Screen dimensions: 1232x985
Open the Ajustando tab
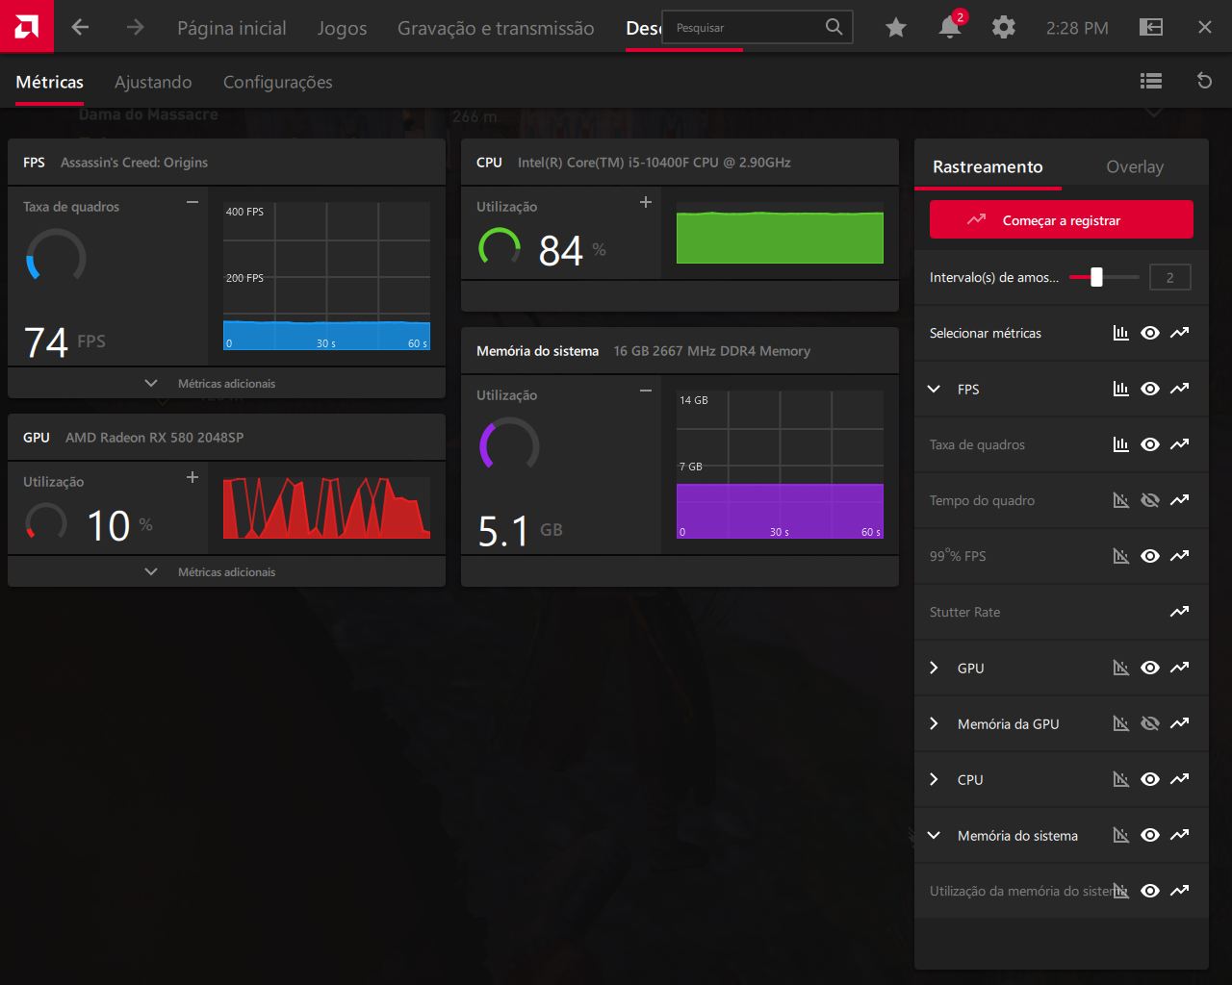[153, 82]
